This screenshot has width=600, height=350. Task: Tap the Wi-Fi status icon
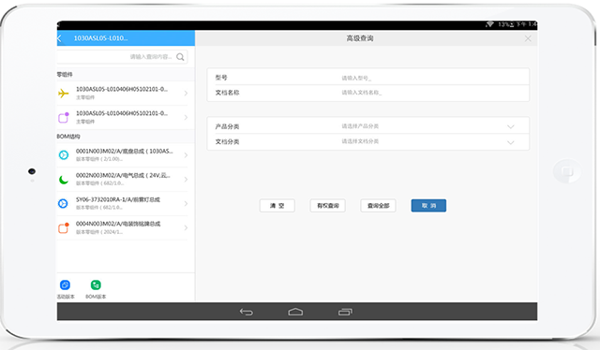click(489, 24)
